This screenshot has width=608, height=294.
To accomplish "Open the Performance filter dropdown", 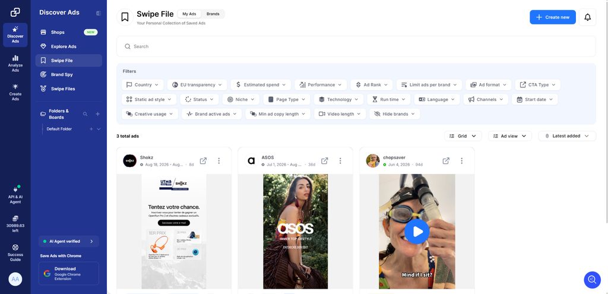I will click(321, 84).
